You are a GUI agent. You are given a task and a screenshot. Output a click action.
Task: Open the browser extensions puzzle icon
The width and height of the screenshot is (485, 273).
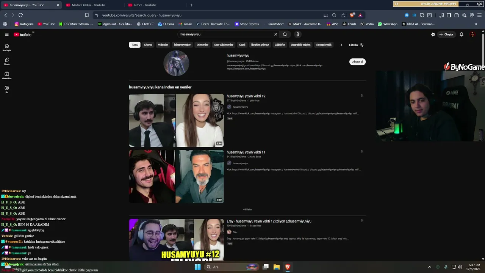pos(422,15)
